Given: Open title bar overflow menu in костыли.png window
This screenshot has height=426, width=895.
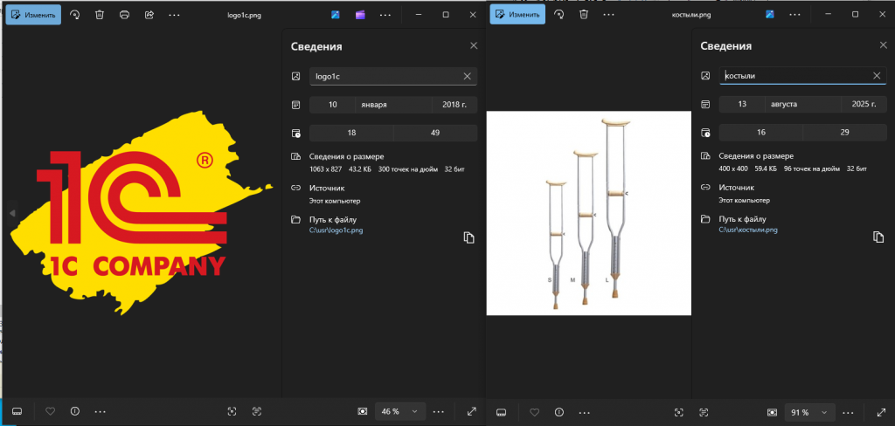Looking at the screenshot, I should 794,15.
